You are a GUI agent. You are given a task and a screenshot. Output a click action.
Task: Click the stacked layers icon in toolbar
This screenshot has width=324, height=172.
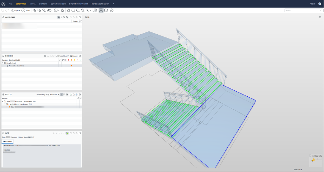pyautogui.click(x=106, y=11)
